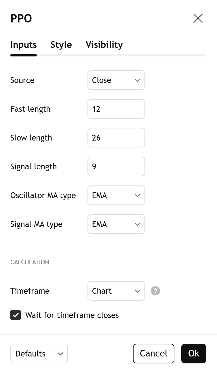217x368 pixels.
Task: Focus the Slow length input field
Action: (x=116, y=138)
